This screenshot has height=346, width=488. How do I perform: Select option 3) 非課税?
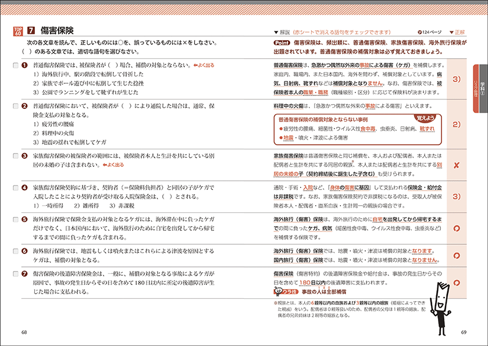tap(122, 206)
